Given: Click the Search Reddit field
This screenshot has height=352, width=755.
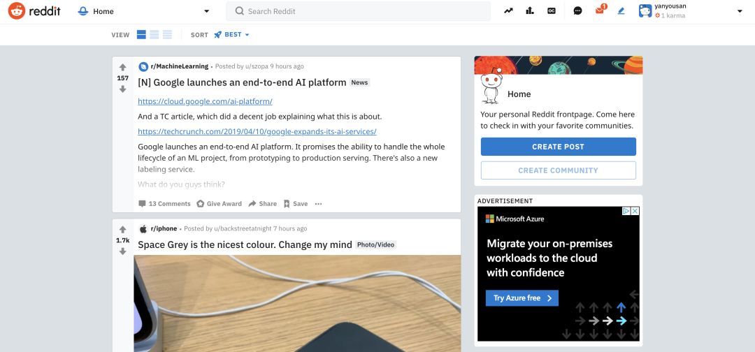Looking at the screenshot, I should [358, 11].
